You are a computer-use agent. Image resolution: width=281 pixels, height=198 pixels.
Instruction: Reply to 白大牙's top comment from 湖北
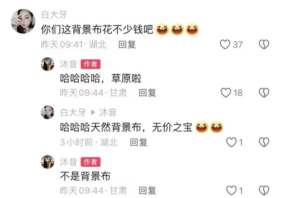(127, 44)
